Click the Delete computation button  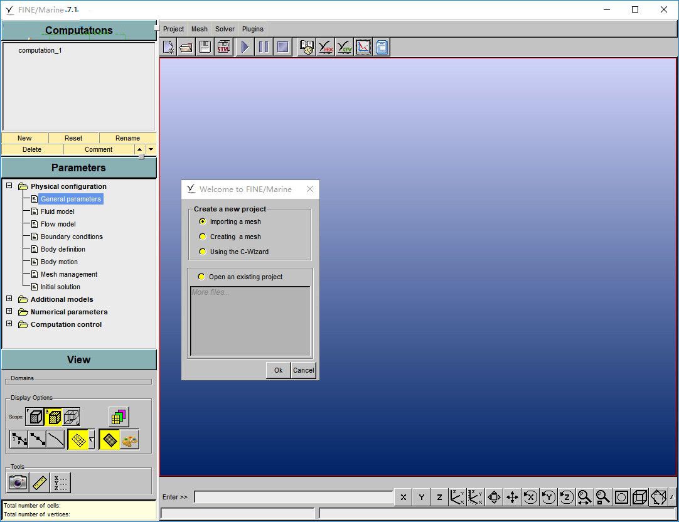[x=32, y=149]
